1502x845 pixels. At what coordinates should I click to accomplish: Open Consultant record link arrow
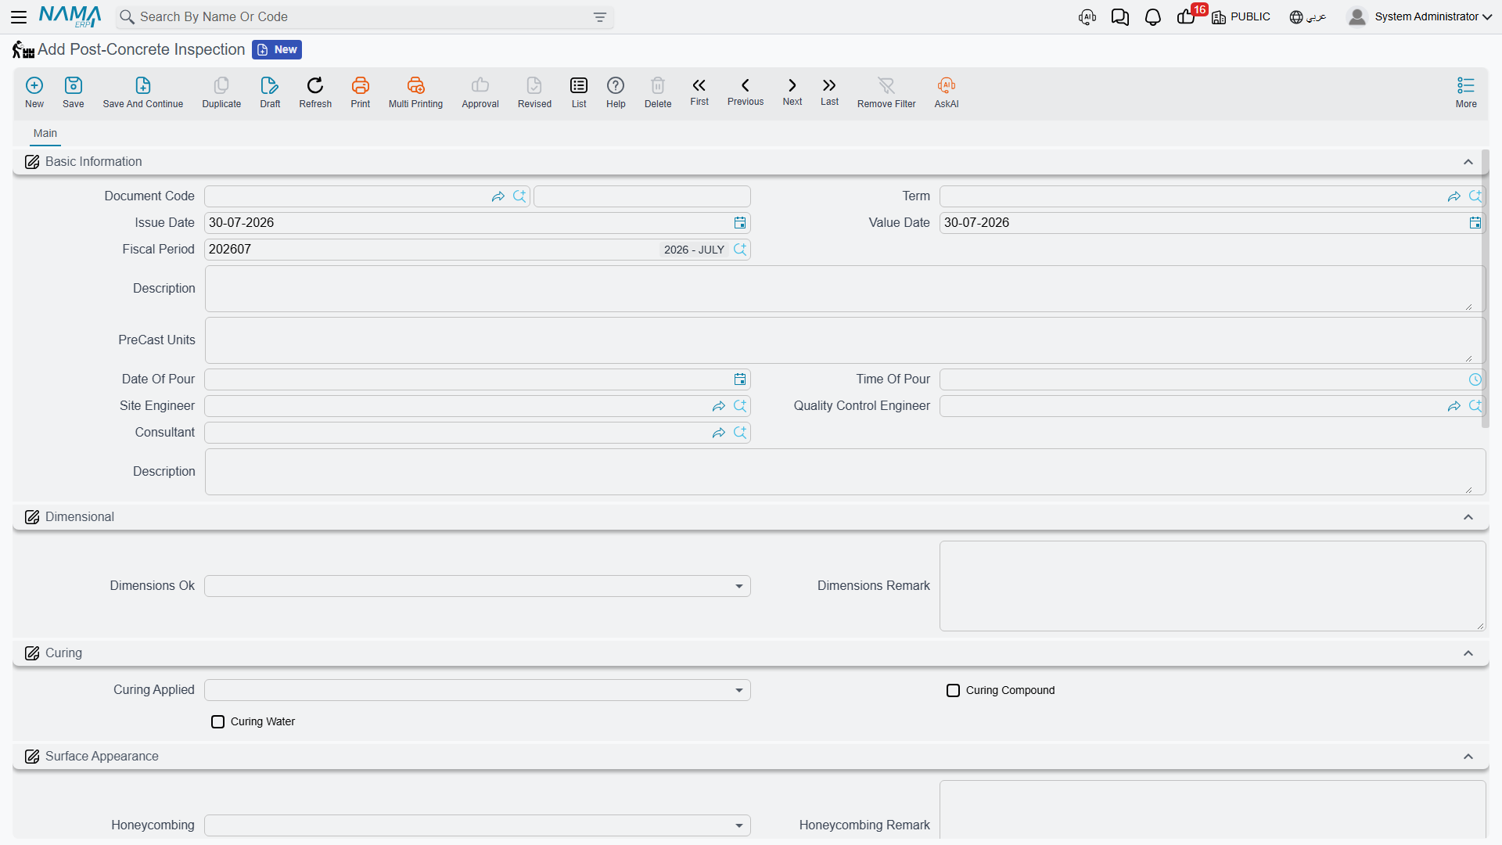tap(719, 433)
